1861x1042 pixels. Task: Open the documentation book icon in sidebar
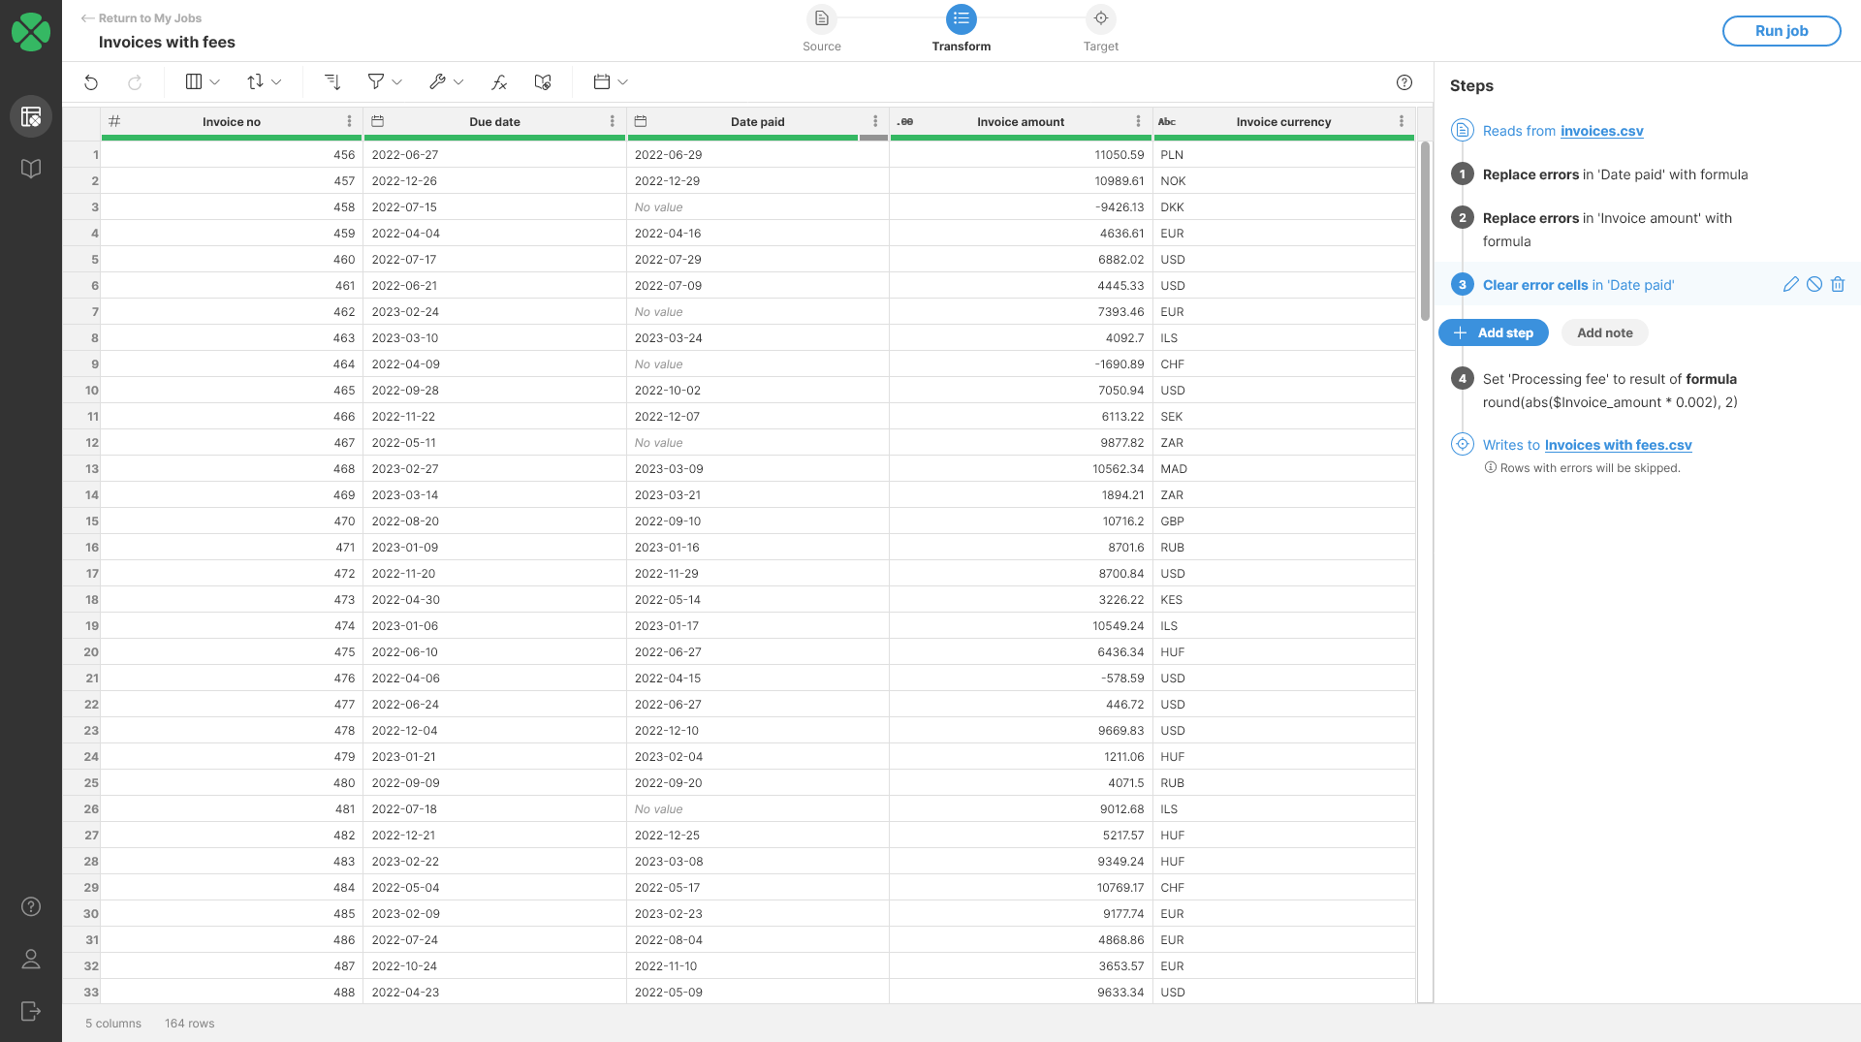[30, 167]
